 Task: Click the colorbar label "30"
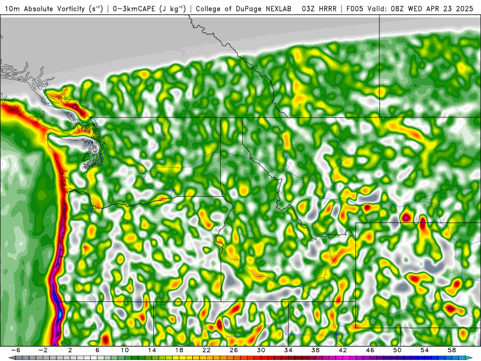click(x=261, y=350)
